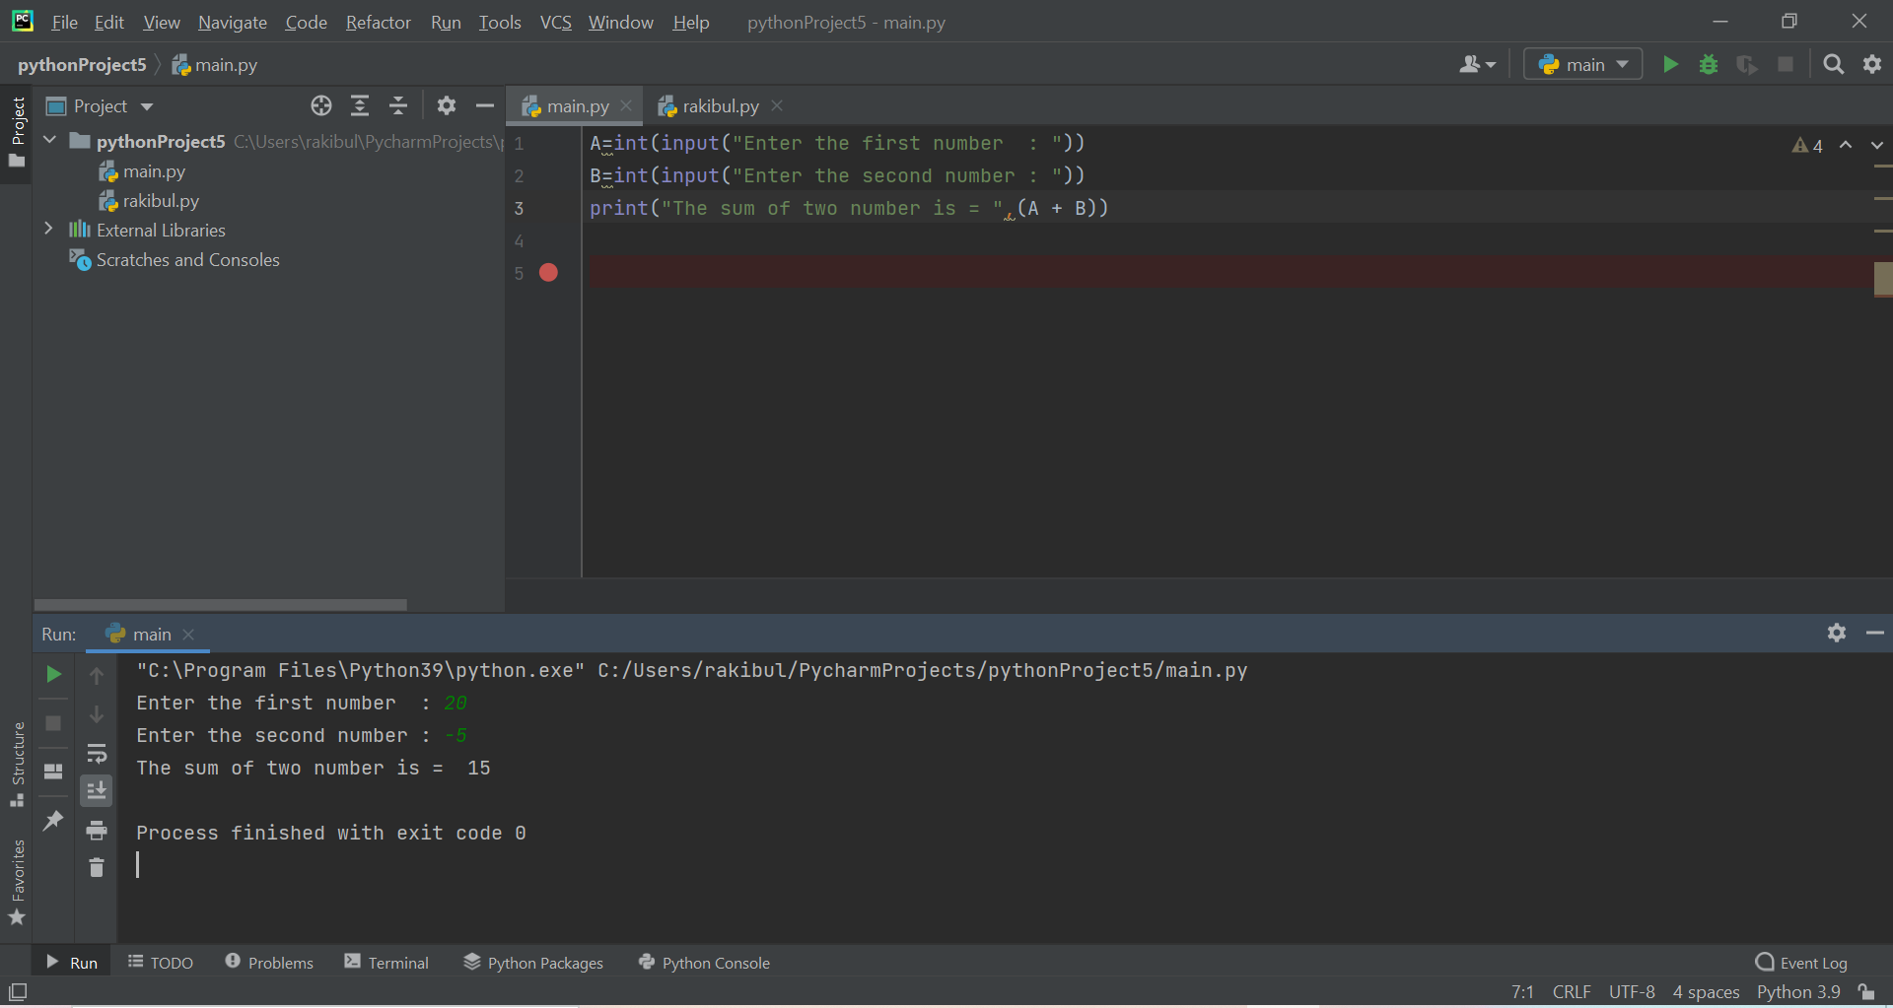Rerun main from the Run panel
Screen dimensions: 1893x1008
[x=53, y=674]
